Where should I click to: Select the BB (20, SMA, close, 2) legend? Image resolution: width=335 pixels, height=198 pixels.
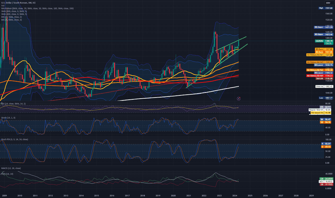tap(12, 17)
